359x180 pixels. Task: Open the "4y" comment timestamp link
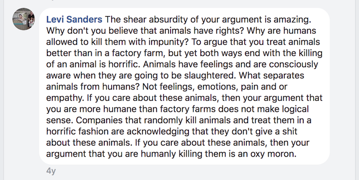tap(51, 171)
